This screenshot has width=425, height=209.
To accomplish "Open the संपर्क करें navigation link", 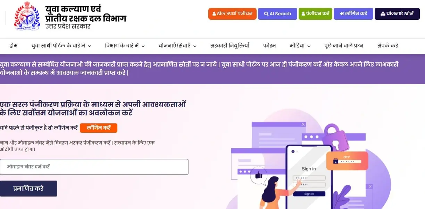I will (x=387, y=45).
